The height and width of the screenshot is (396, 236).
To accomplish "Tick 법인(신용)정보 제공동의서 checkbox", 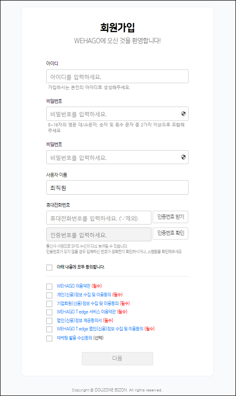I will (x=49, y=321).
